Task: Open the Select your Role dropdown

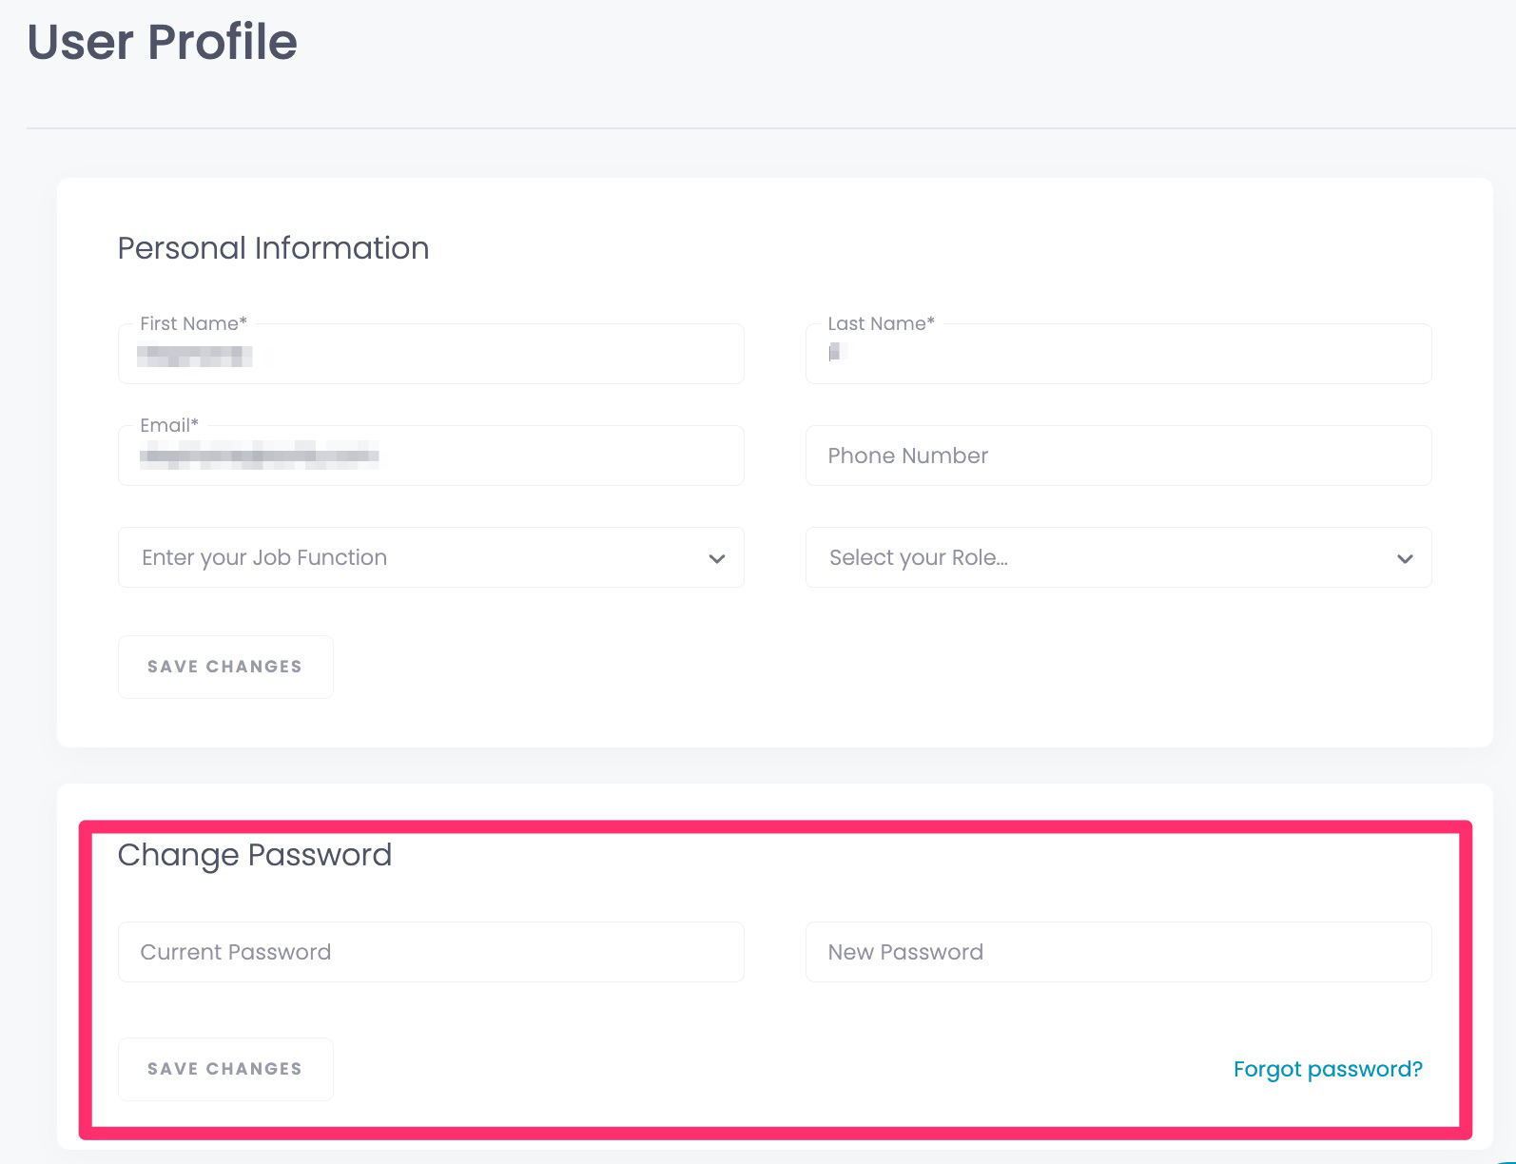Action: (x=1118, y=557)
